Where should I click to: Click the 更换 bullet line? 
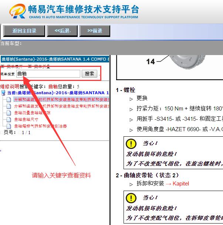(x=142, y=98)
